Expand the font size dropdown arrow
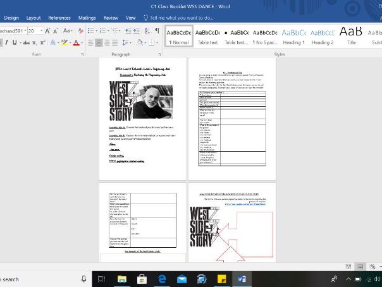Screen dimensions: 382x287 click(41, 31)
